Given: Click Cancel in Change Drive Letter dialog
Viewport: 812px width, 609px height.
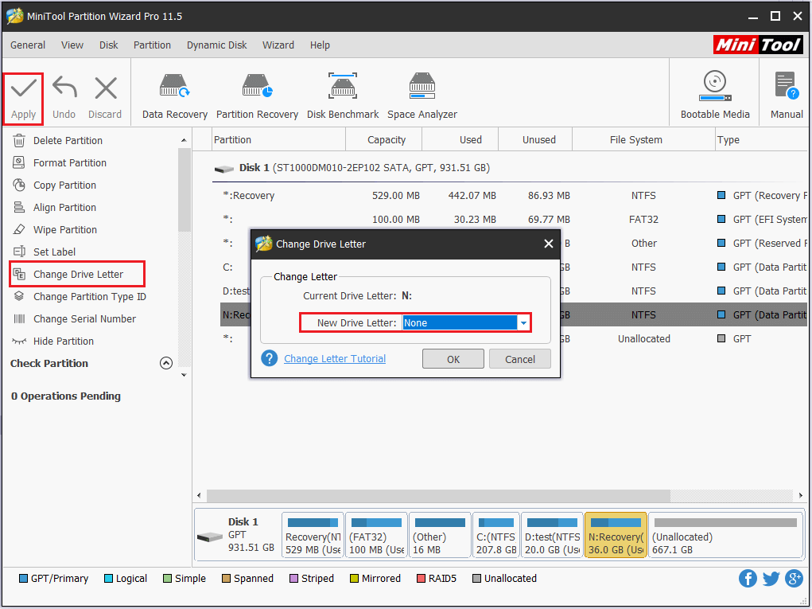Looking at the screenshot, I should coord(520,359).
